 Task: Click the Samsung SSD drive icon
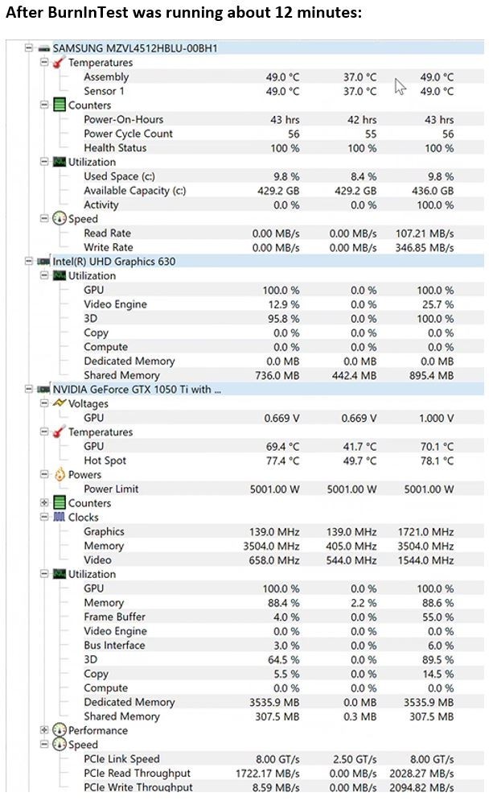tap(43, 48)
